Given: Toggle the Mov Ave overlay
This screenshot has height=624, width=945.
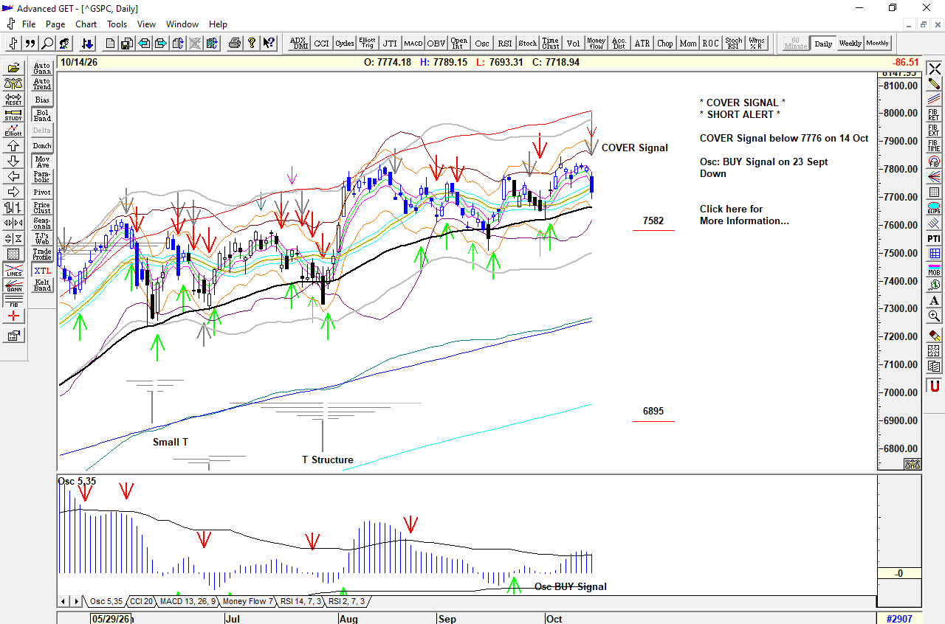Looking at the screenshot, I should pos(42,162).
